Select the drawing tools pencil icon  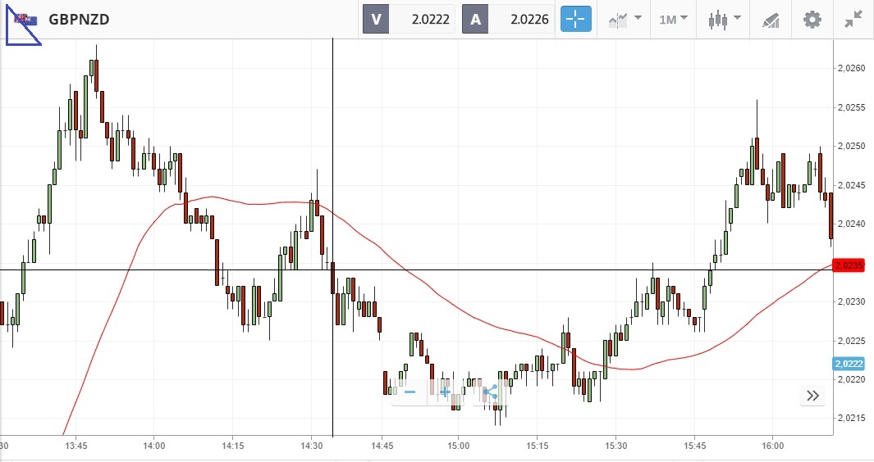(x=771, y=19)
